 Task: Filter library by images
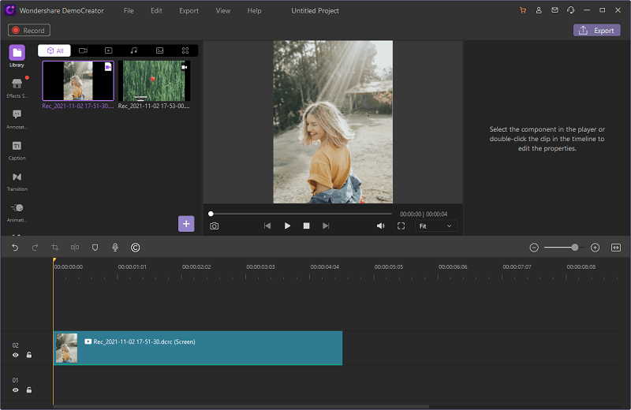pyautogui.click(x=160, y=50)
